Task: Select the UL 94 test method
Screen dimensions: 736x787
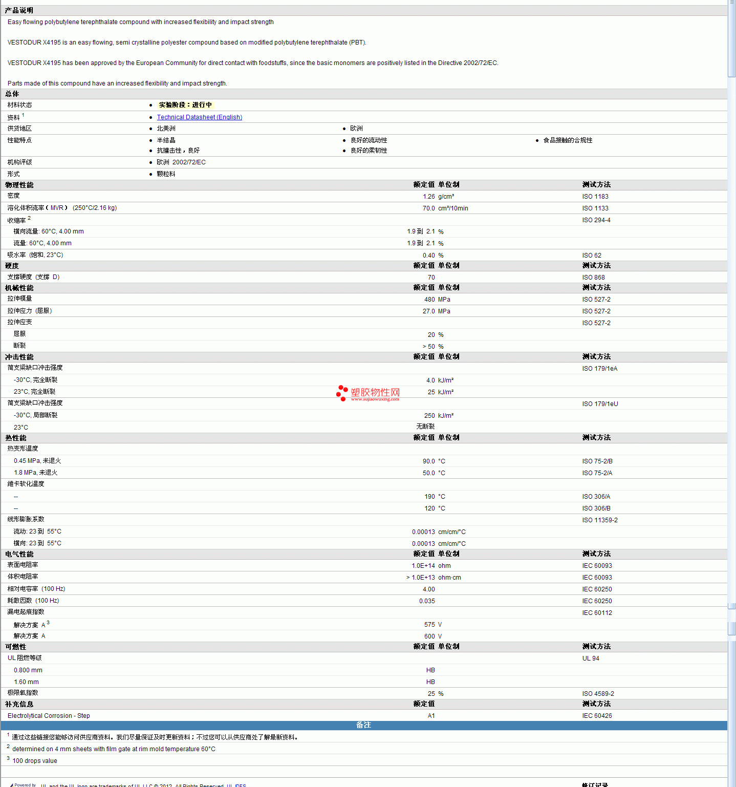Action: click(x=591, y=658)
